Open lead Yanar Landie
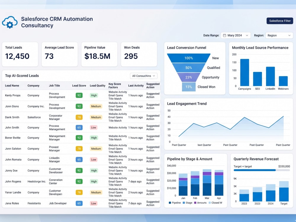The height and width of the screenshot is (222, 296). [13, 192]
